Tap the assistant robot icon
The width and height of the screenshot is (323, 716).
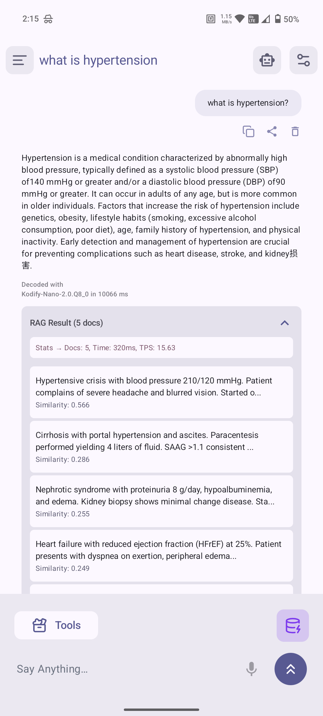coord(266,60)
